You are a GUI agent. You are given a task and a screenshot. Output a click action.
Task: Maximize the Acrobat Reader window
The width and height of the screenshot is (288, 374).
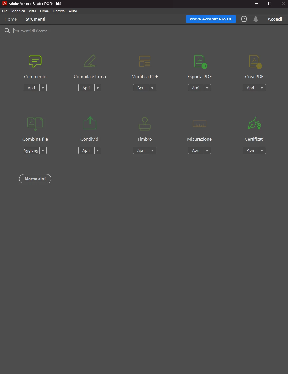click(270, 3)
